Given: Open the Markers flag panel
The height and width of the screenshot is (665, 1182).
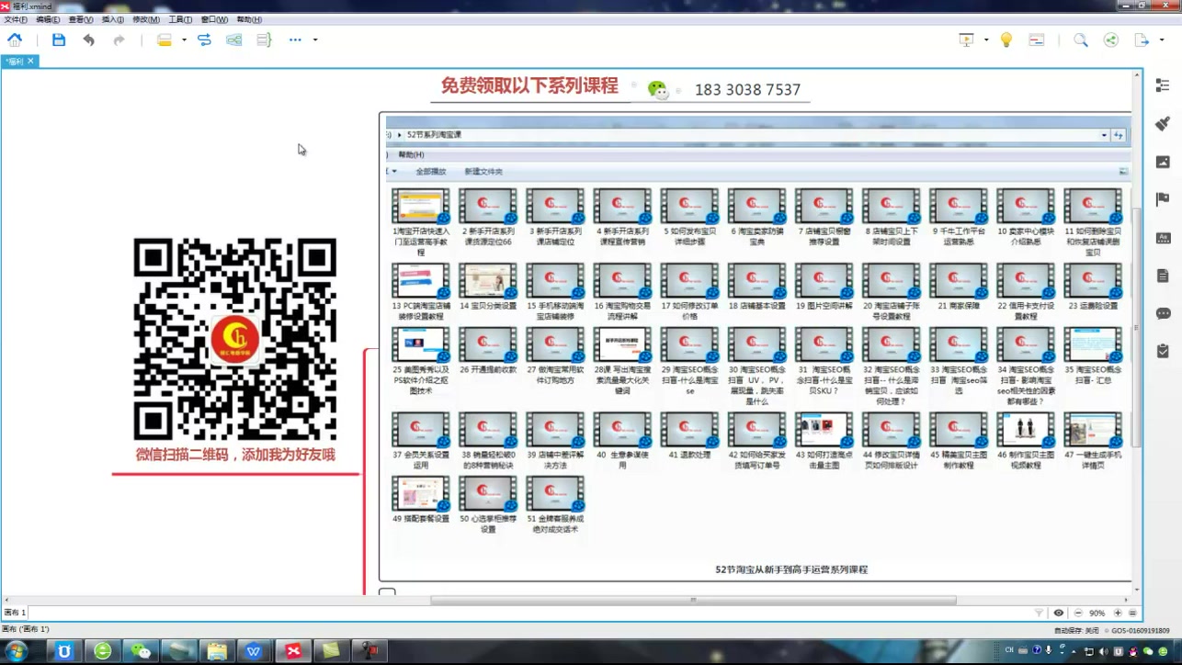Looking at the screenshot, I should click(x=1163, y=199).
